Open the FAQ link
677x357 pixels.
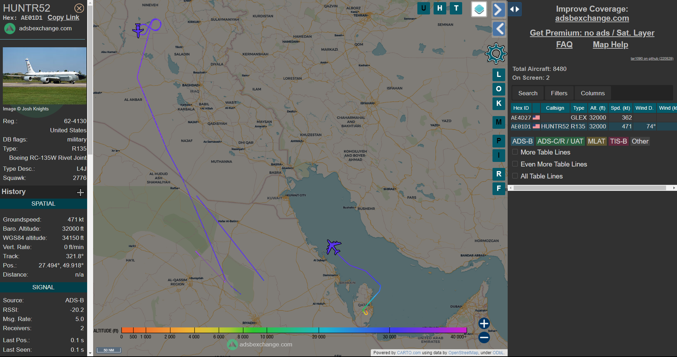(x=564, y=44)
